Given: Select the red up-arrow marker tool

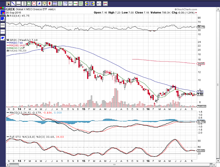Looking at the screenshot, I should tap(49, 3).
